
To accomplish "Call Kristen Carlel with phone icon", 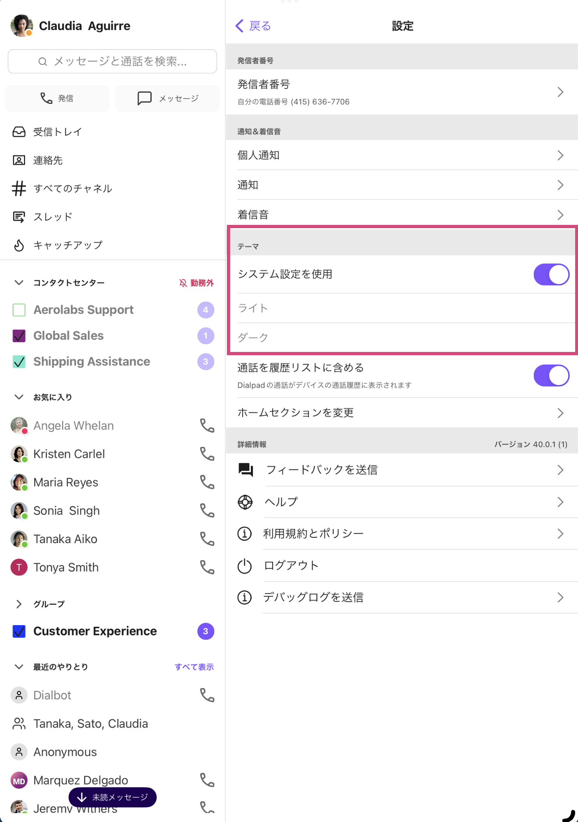I will pyautogui.click(x=207, y=454).
